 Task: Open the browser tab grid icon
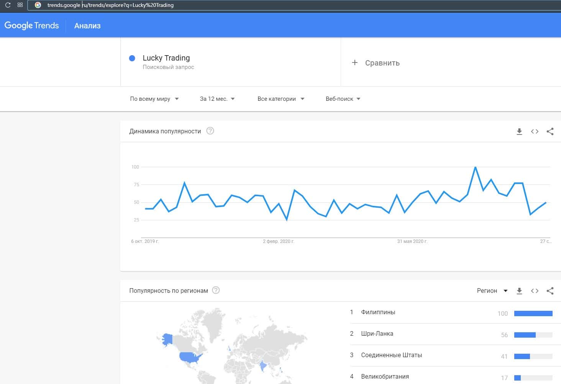(20, 5)
